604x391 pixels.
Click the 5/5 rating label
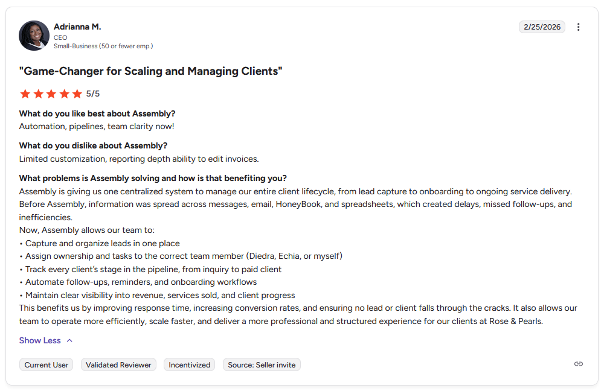coord(92,94)
